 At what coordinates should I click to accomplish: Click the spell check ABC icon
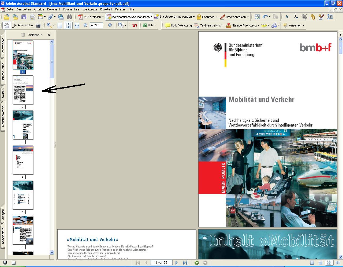[x=257, y=17]
